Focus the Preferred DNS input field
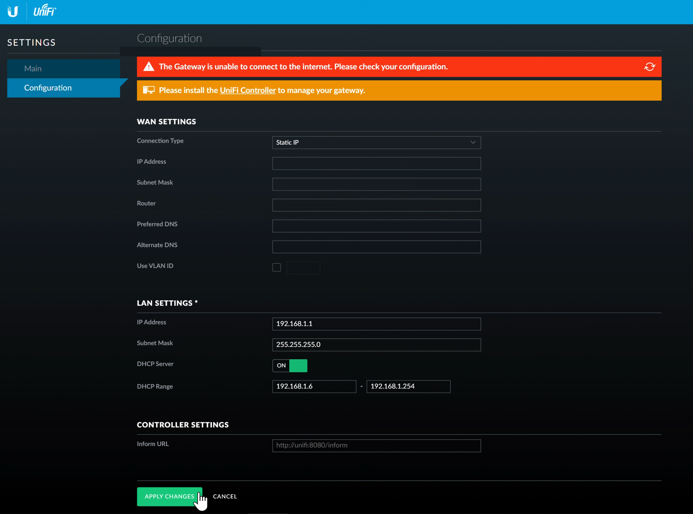This screenshot has height=514, width=693. click(376, 226)
